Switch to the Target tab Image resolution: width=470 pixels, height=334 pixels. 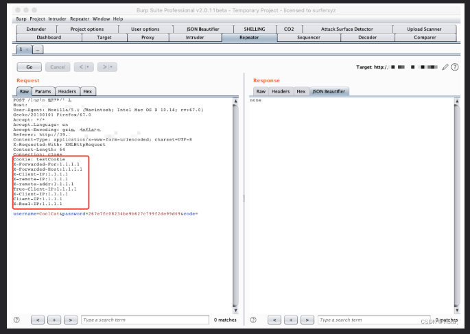coord(104,38)
